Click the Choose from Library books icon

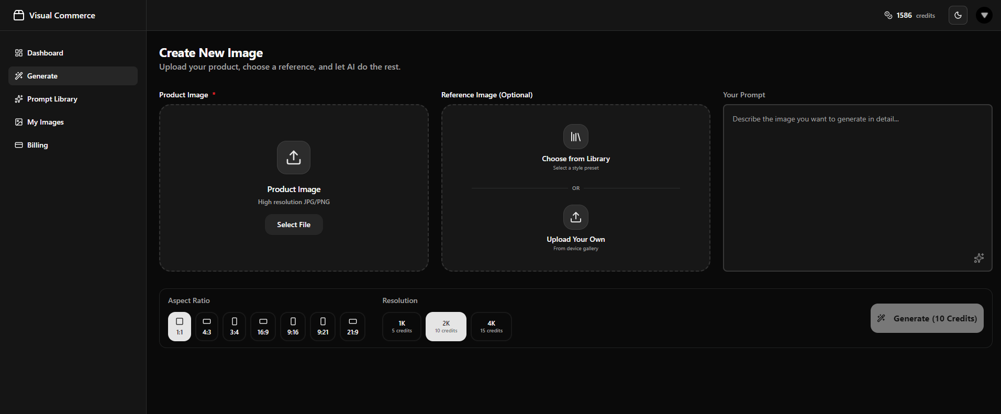tap(575, 137)
